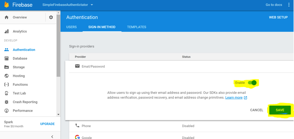Open the Database section
This screenshot has width=294, height=139.
(20, 59)
